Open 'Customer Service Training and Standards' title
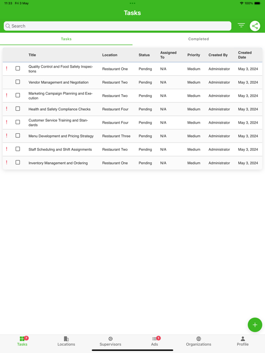This screenshot has width=265, height=353. (58, 122)
